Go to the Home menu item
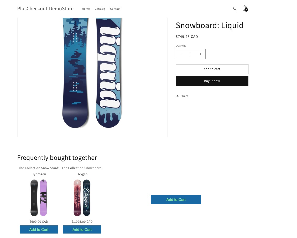Viewport: 297px width, 238px height. coord(86,9)
